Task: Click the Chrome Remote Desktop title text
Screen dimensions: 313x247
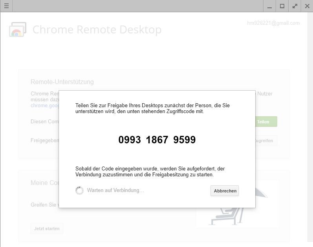Action: tap(97, 29)
